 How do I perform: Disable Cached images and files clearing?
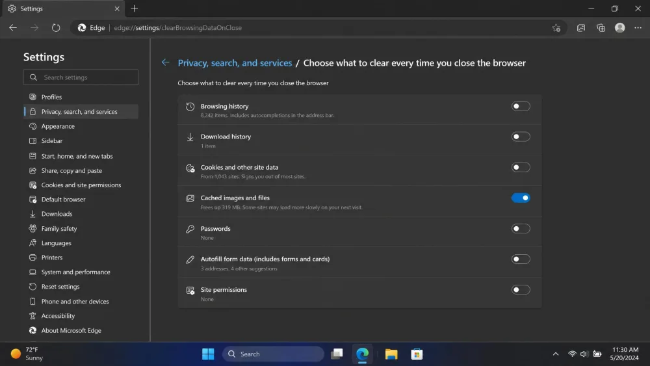[521, 198]
